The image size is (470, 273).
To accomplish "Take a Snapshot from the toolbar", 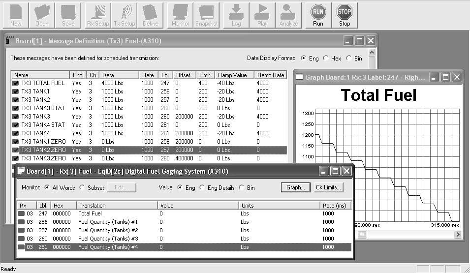I will point(206,15).
